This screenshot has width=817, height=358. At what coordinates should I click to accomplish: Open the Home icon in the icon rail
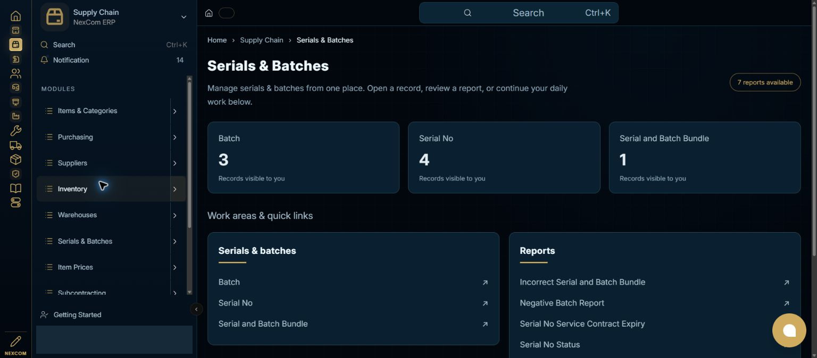15,16
